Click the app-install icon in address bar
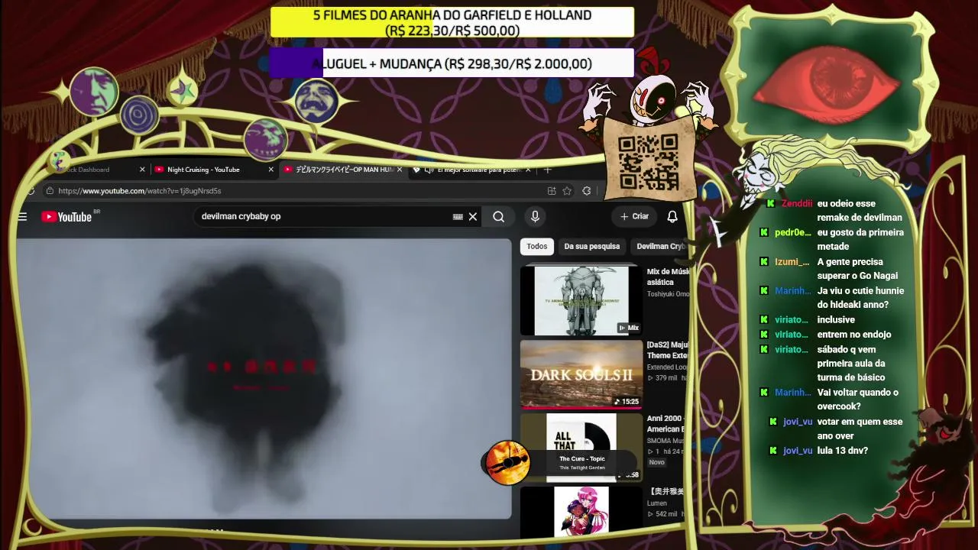Viewport: 978px width, 550px height. [552, 191]
